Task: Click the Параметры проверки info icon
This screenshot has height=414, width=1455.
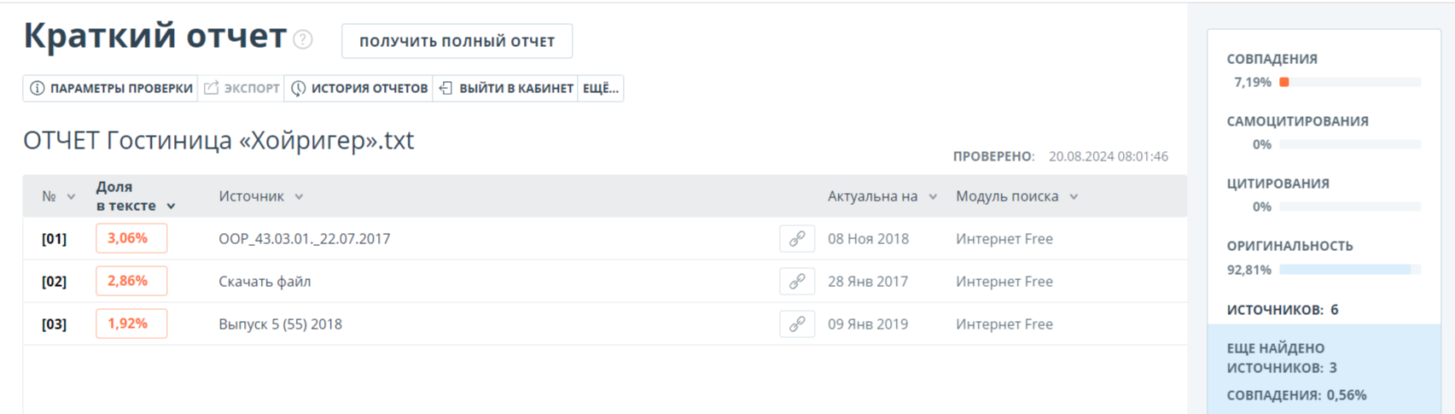Action: coord(38,89)
